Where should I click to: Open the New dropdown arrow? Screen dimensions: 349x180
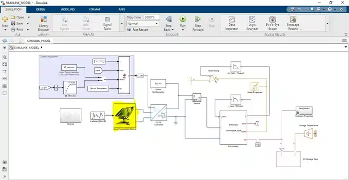point(5,29)
